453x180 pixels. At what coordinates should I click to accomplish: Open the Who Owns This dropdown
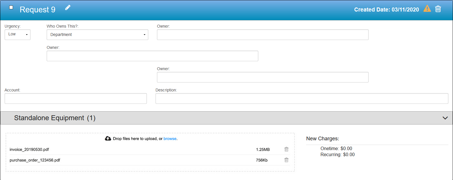coord(97,35)
